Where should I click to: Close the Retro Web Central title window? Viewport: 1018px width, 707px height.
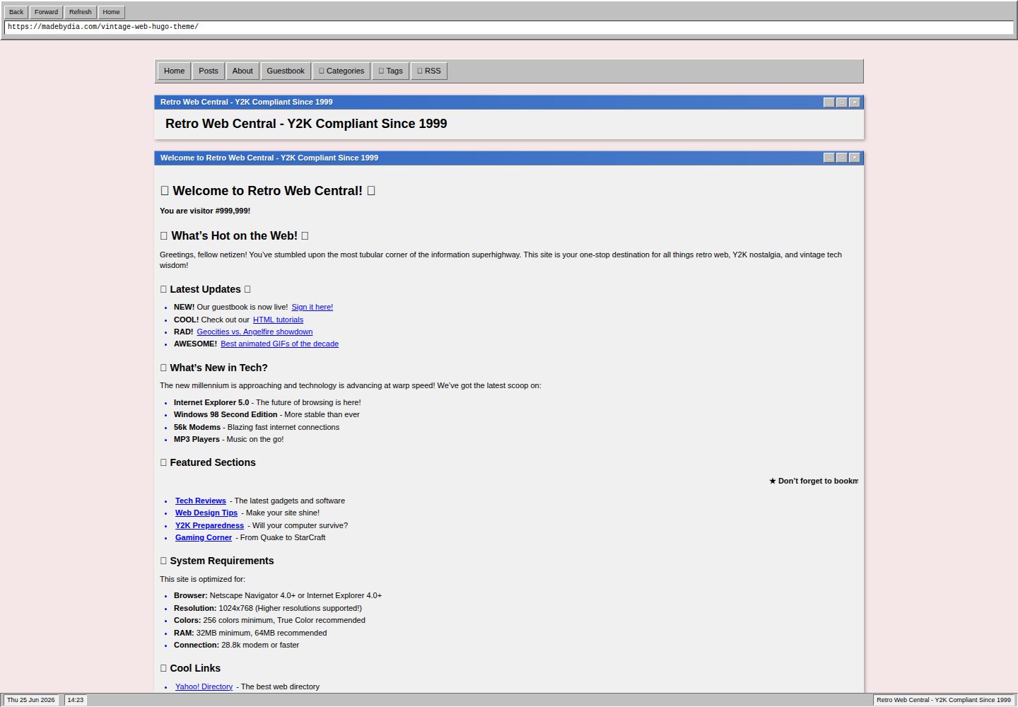[x=855, y=103]
